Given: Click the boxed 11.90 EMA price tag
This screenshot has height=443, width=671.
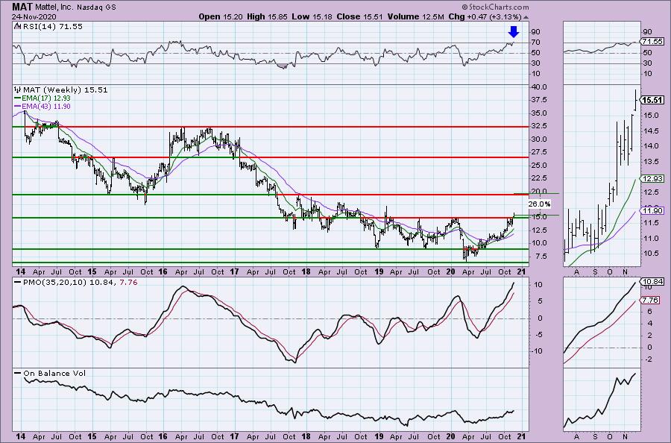Looking at the screenshot, I should click(x=652, y=210).
